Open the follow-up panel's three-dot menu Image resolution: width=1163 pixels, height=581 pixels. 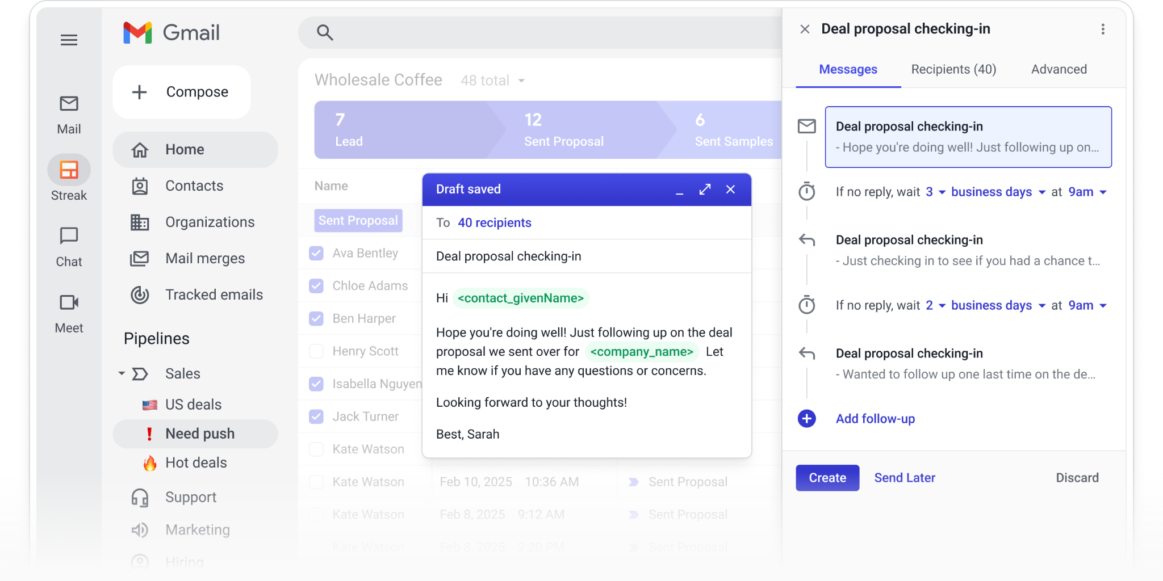tap(1103, 29)
